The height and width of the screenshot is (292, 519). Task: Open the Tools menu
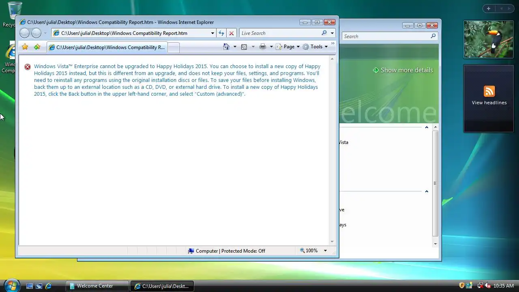tap(315, 47)
